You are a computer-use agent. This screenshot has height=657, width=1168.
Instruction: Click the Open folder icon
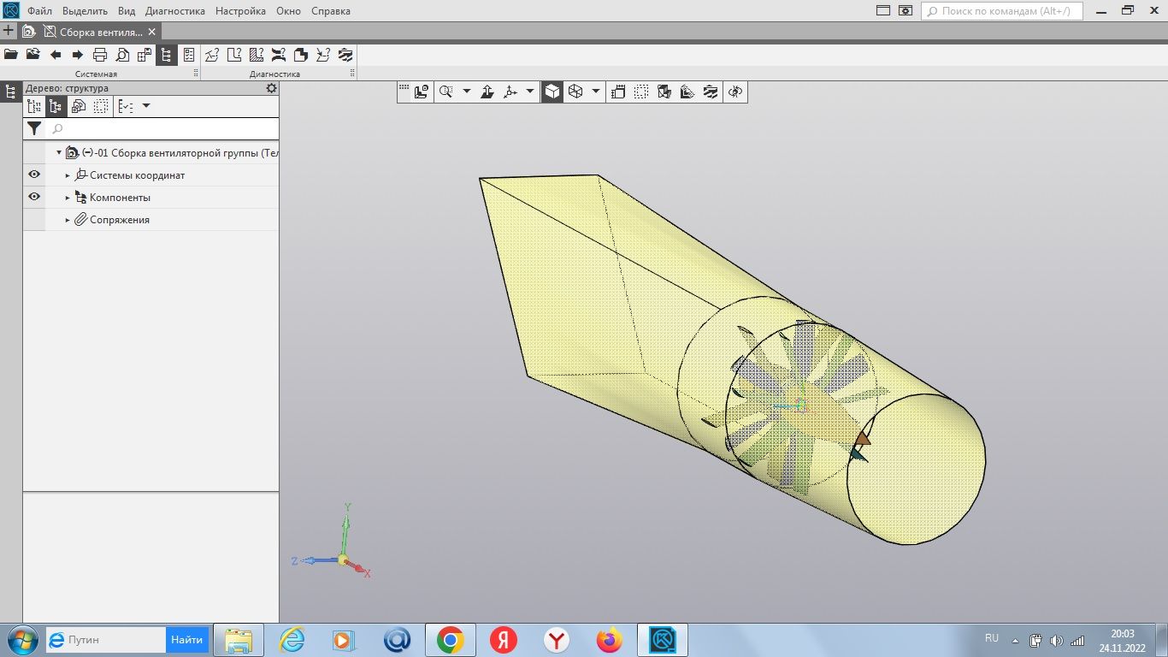(x=11, y=55)
